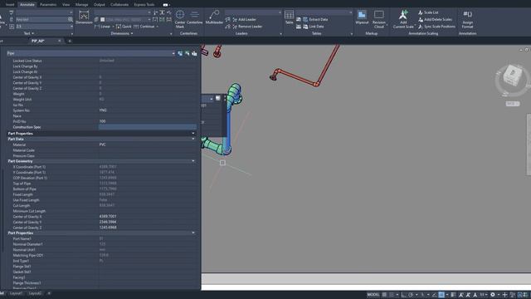This screenshot has width=531, height=299.
Task: Open the Scale List
Action: point(428,12)
